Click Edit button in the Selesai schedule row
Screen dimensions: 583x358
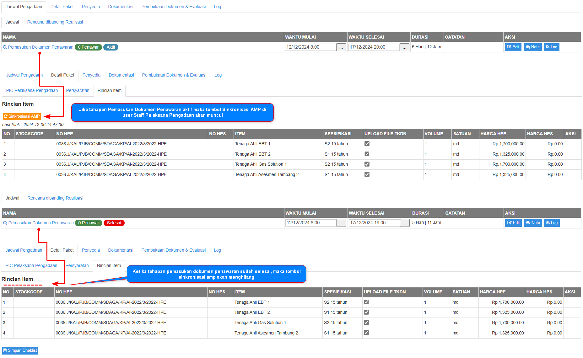[x=513, y=223]
